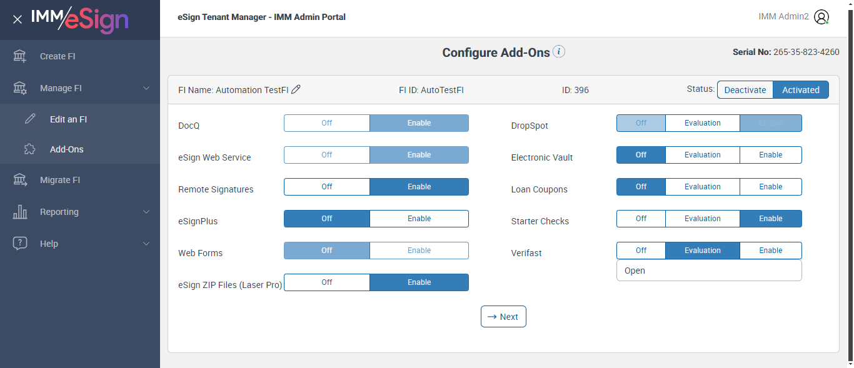The width and height of the screenshot is (854, 368).
Task: Expand the Help menu chevron
Action: pyautogui.click(x=146, y=244)
